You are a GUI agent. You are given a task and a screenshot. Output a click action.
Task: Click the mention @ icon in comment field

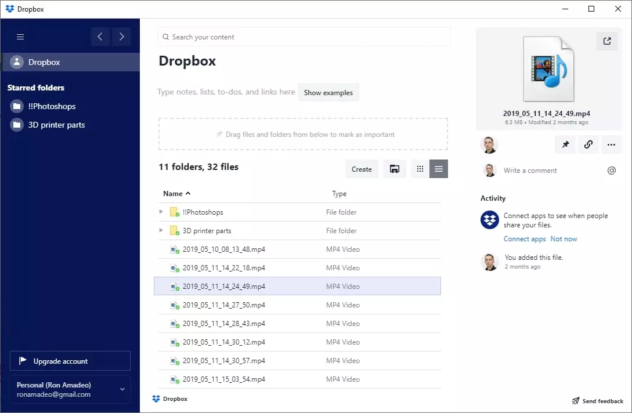(x=611, y=170)
